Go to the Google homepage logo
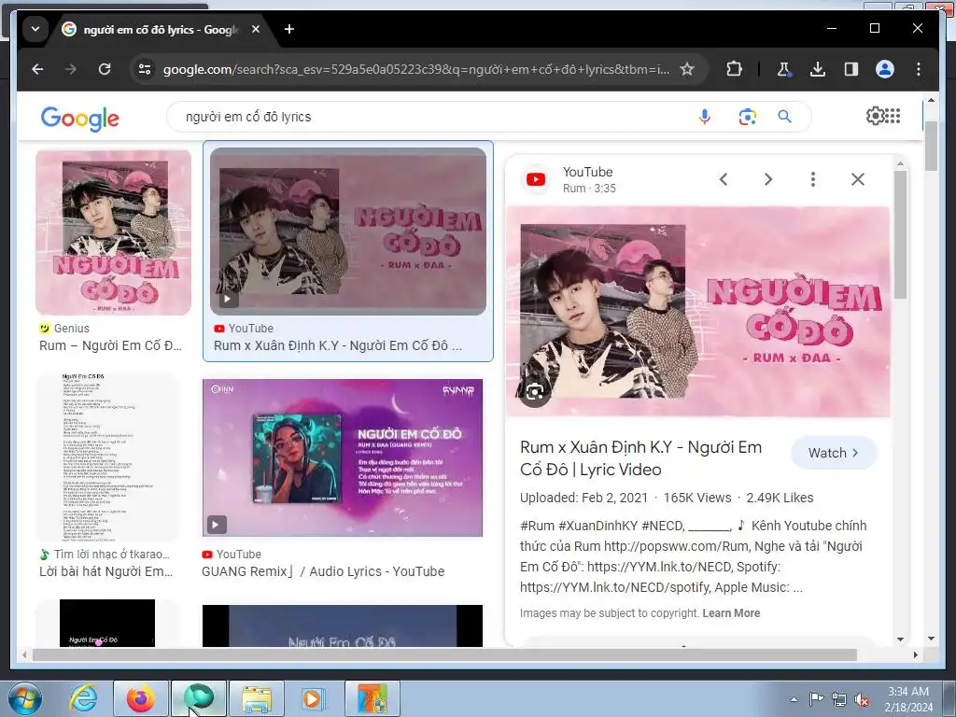Viewport: 956px width, 717px height. click(x=80, y=119)
